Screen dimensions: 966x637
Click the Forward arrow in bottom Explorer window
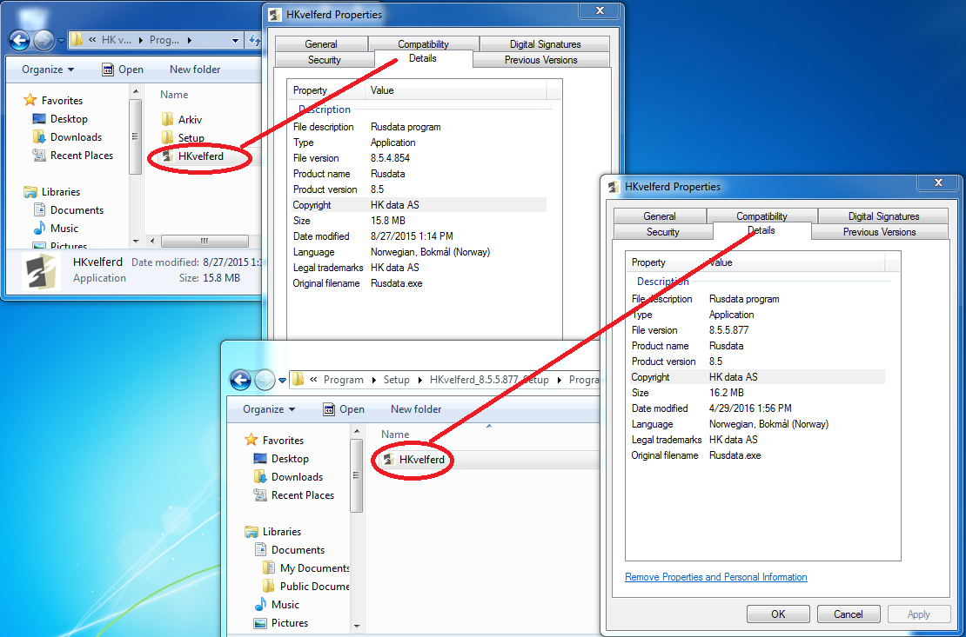(x=265, y=380)
